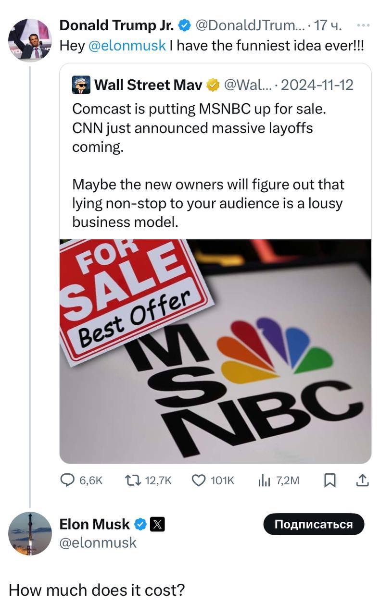380x615 pixels.
Task: Open the quoted tweet's 2024-11-12 date
Action: click(317, 85)
